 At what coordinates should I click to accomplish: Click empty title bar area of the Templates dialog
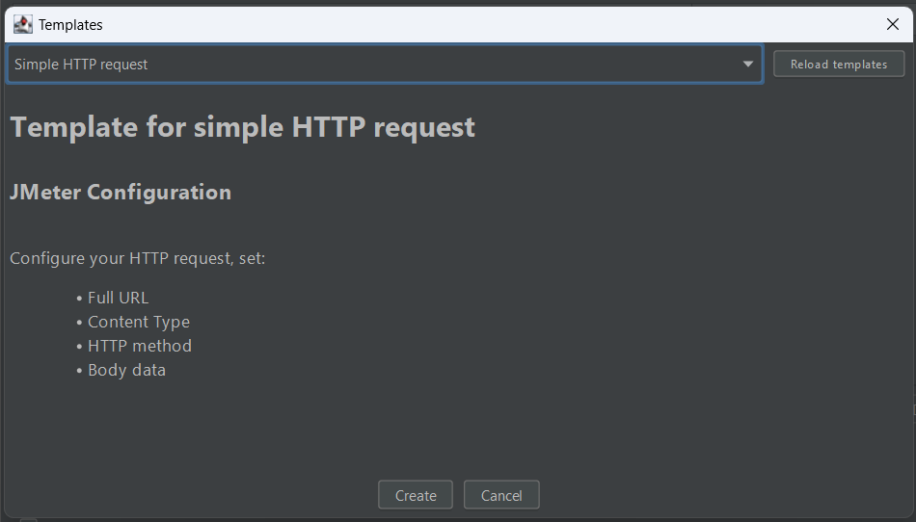pyautogui.click(x=482, y=24)
